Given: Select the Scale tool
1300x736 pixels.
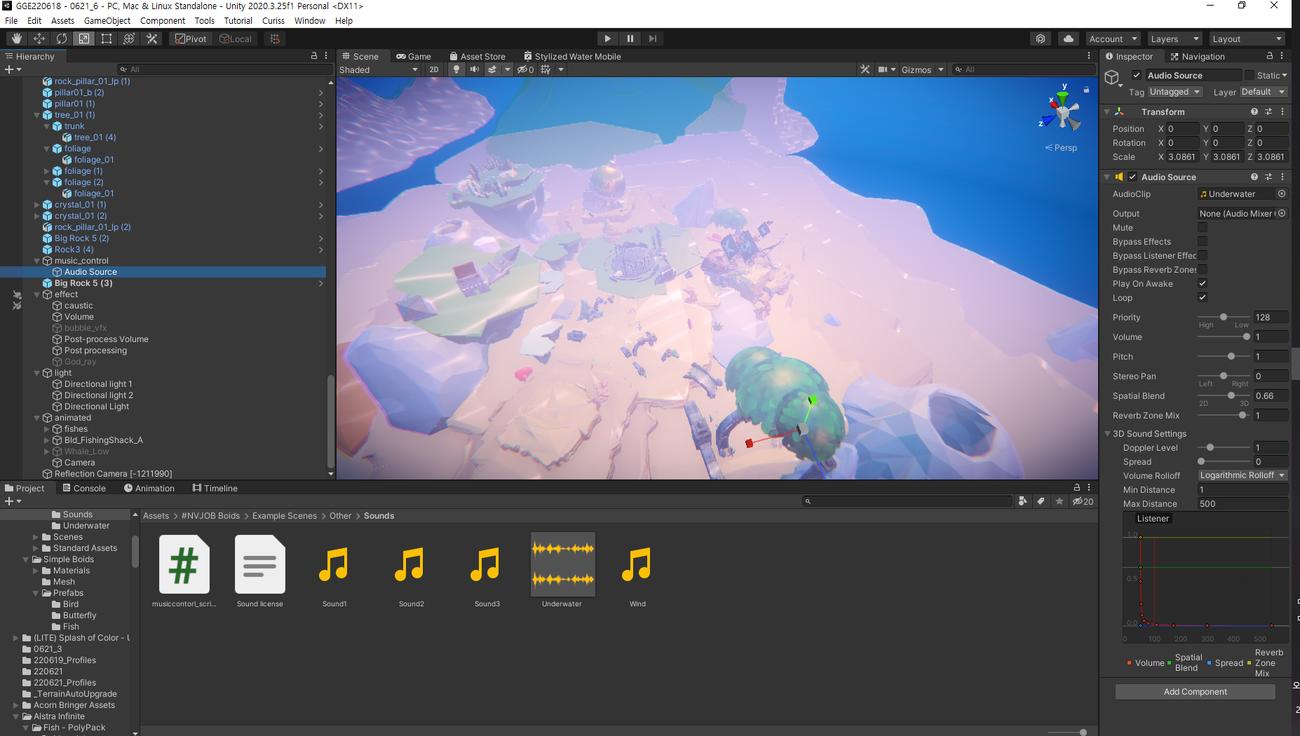Looking at the screenshot, I should pyautogui.click(x=84, y=39).
